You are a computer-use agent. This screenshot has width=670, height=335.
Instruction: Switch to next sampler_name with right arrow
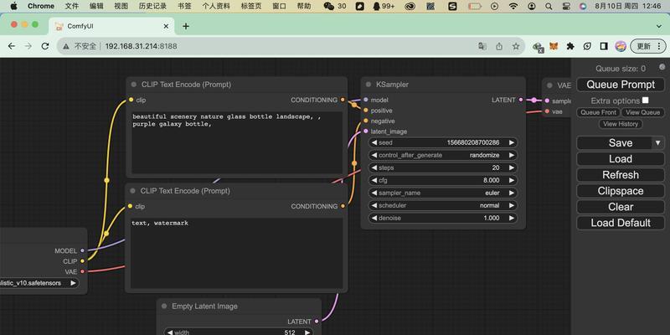(x=511, y=193)
